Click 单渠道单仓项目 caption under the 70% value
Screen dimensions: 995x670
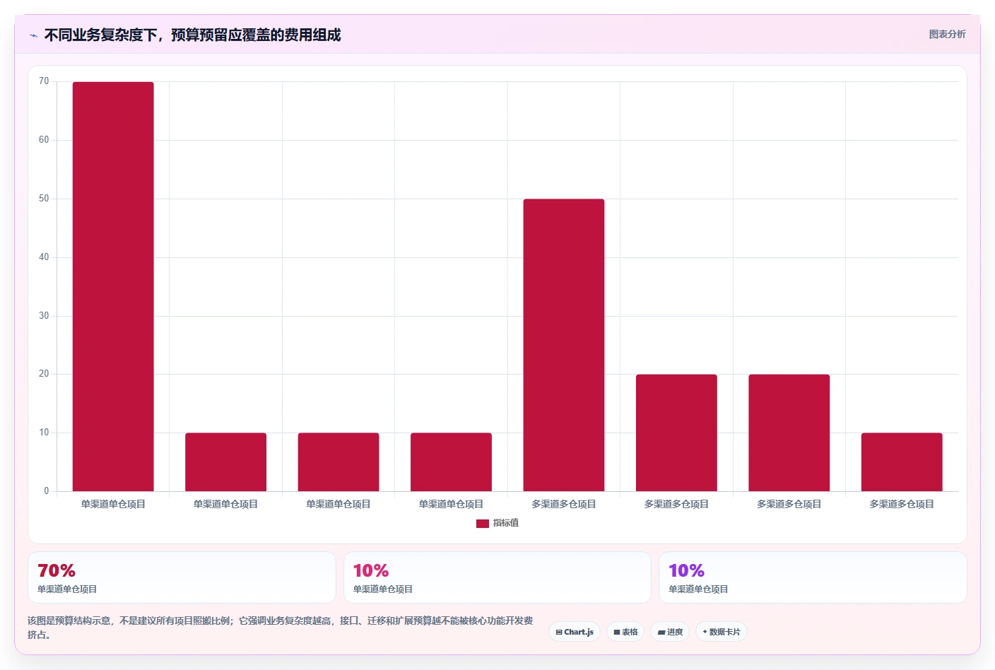tap(67, 589)
